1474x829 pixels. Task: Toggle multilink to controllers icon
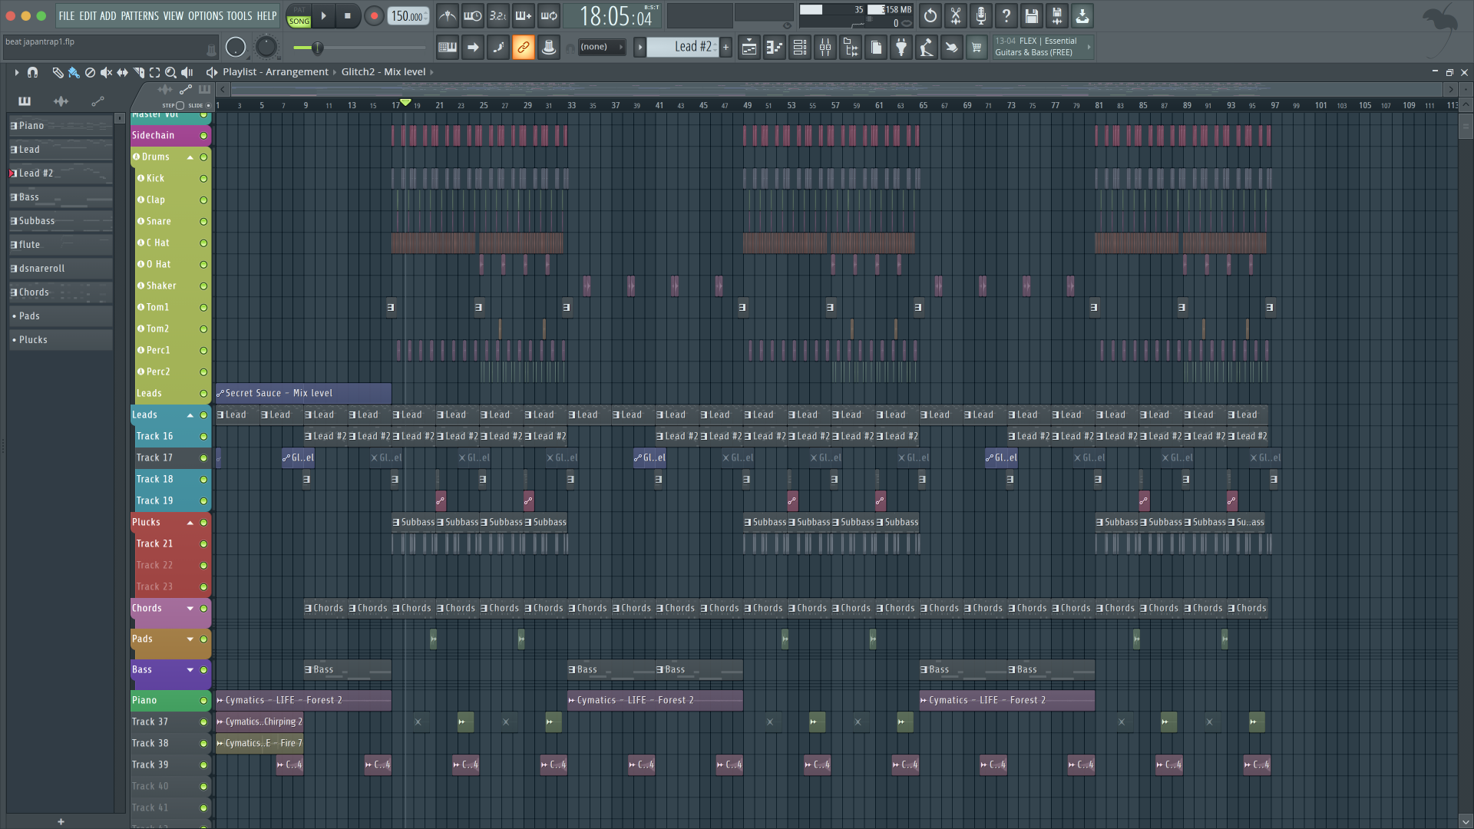click(549, 48)
